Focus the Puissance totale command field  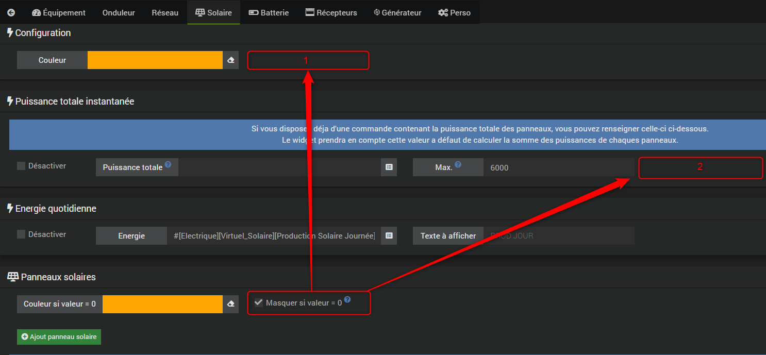tap(279, 167)
